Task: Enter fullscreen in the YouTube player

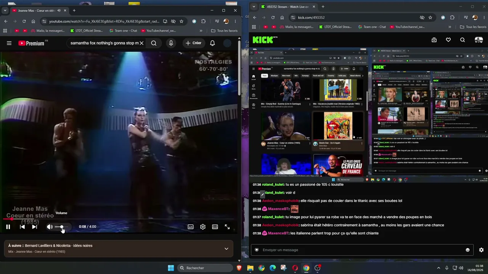Action: pyautogui.click(x=227, y=227)
